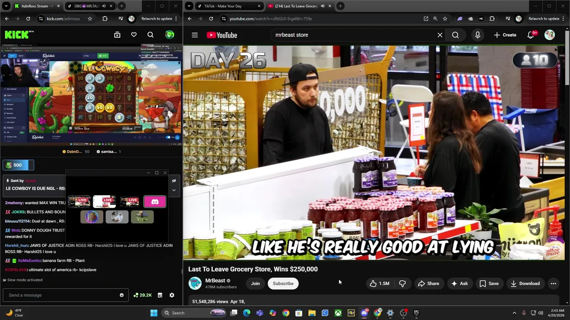
Task: Click the YouTube logo
Action: (222, 35)
